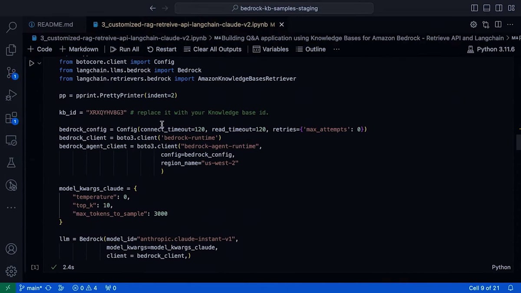Switch the main* git branch
Viewport: 521px width, 293px height.
[x=30, y=288]
